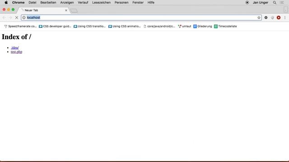
Task: Open the Notification Center list icon
Action: coord(282,3)
